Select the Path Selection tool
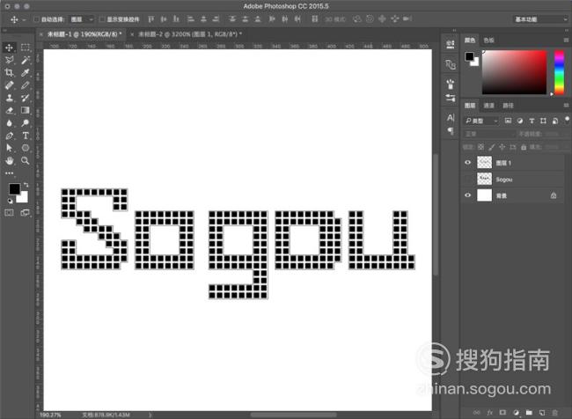Screen dimensions: 572x419 coord(9,148)
